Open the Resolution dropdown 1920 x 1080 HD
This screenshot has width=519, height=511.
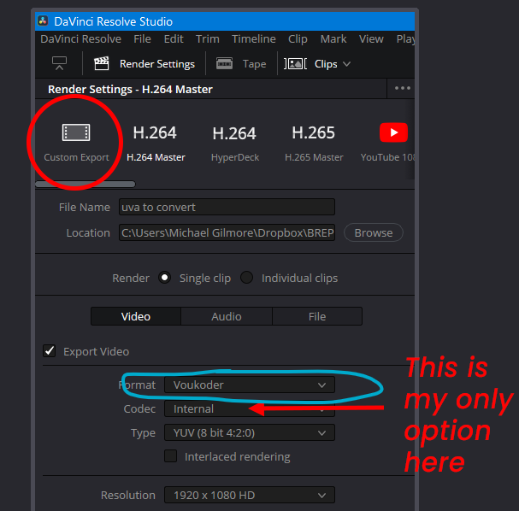pos(248,495)
